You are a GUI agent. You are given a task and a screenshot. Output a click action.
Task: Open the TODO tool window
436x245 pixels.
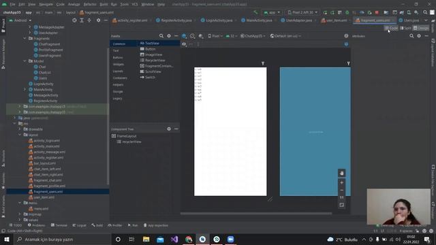coord(16,225)
